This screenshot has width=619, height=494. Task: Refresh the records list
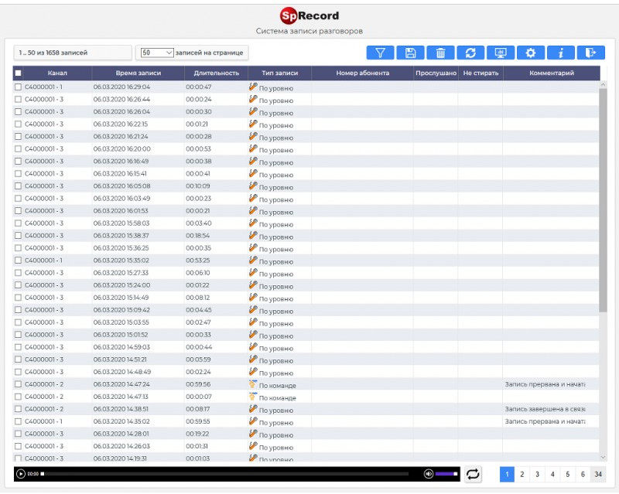click(470, 53)
